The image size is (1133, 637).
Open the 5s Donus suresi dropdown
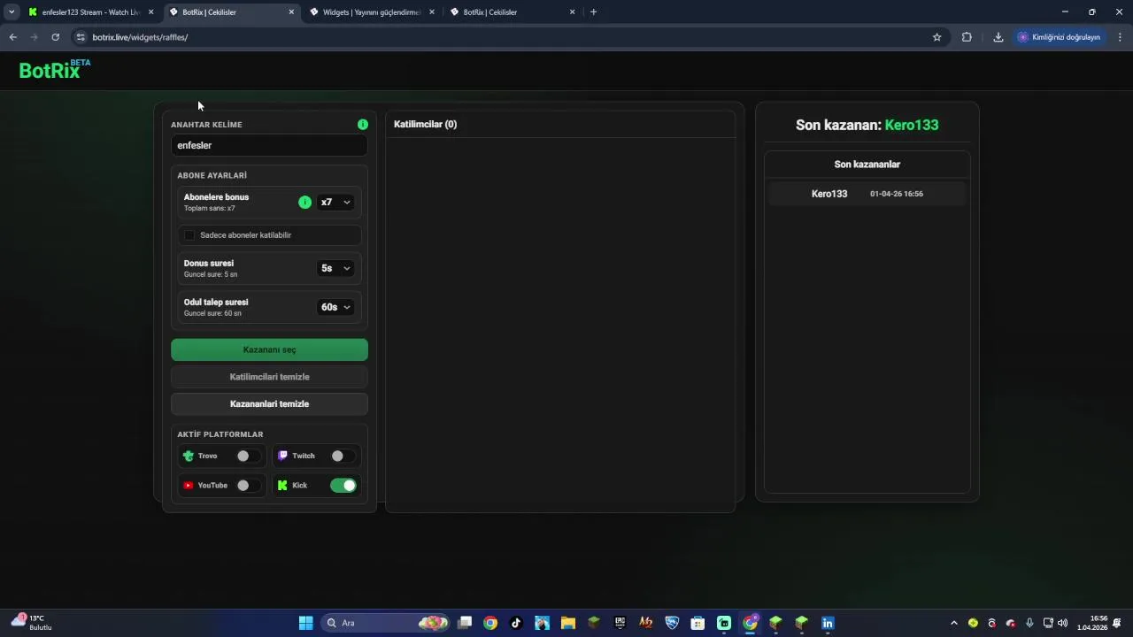click(335, 268)
